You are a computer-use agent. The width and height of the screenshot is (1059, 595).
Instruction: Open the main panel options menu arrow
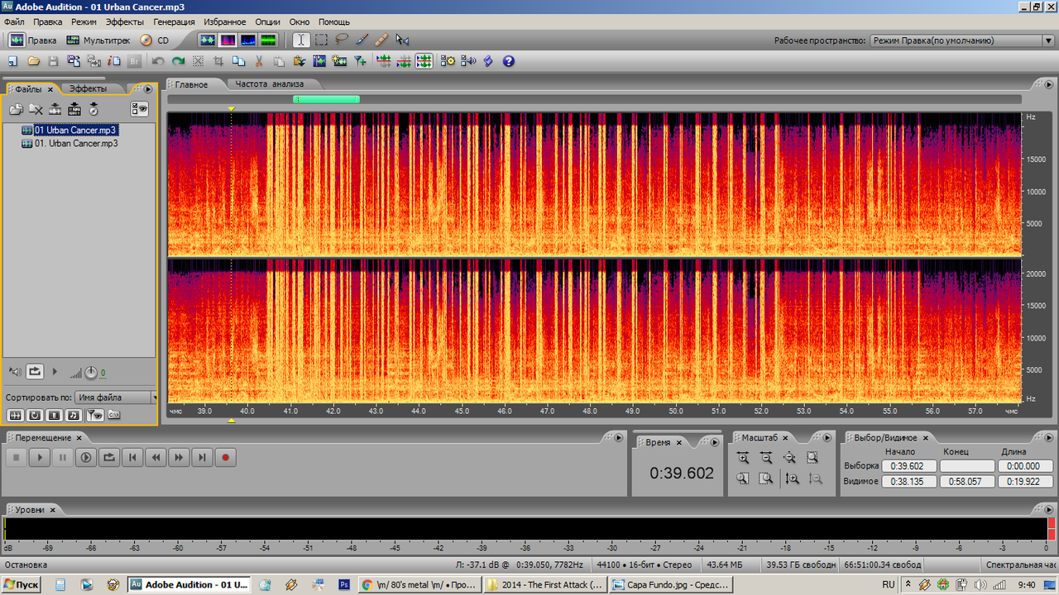tap(1049, 84)
